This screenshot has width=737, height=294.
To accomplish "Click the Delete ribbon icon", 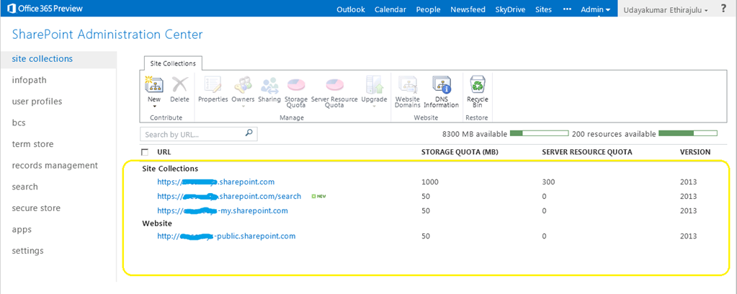I will point(179,85).
